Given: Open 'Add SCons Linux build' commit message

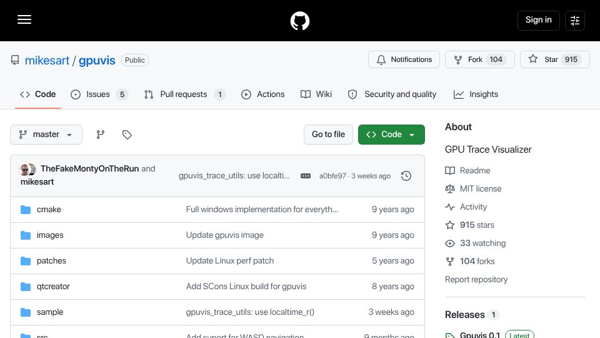Looking at the screenshot, I should tap(246, 287).
